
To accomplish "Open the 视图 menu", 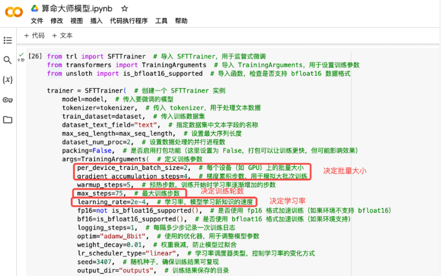I will pyautogui.click(x=76, y=21).
